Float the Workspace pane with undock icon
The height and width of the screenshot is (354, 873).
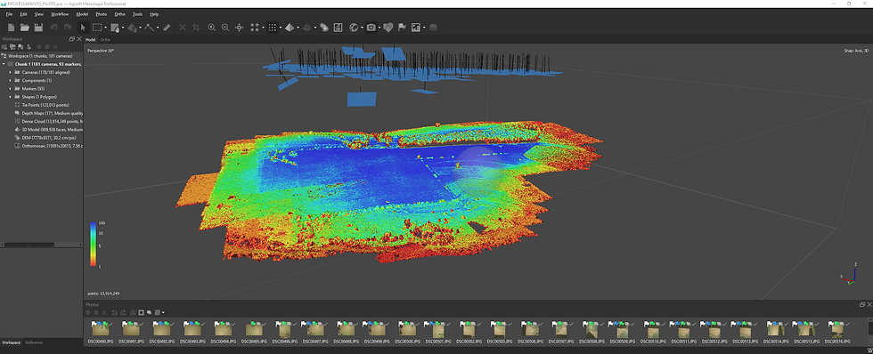pyautogui.click(x=72, y=39)
